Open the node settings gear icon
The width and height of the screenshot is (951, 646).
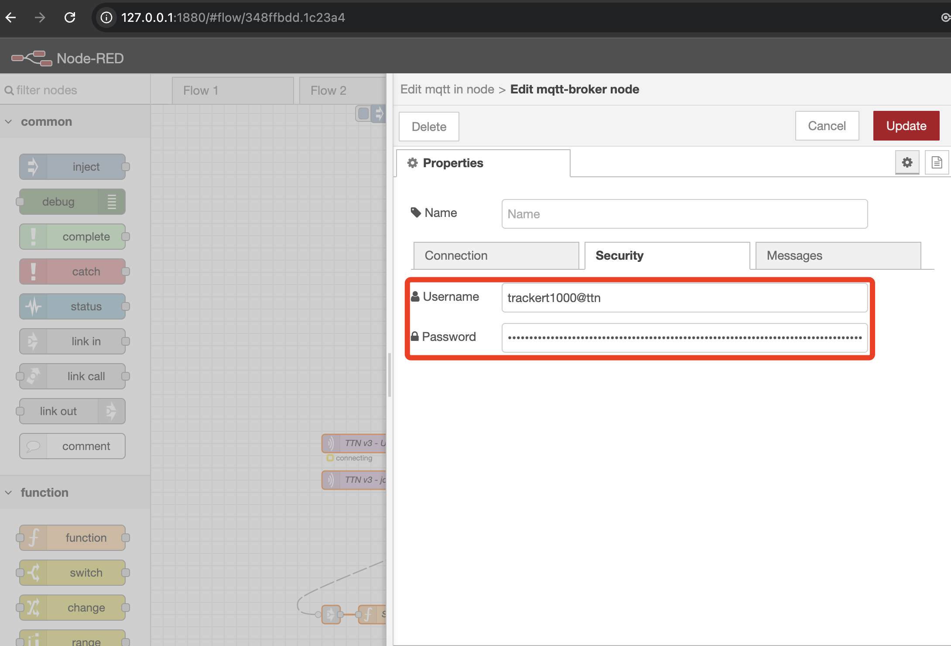(x=907, y=162)
